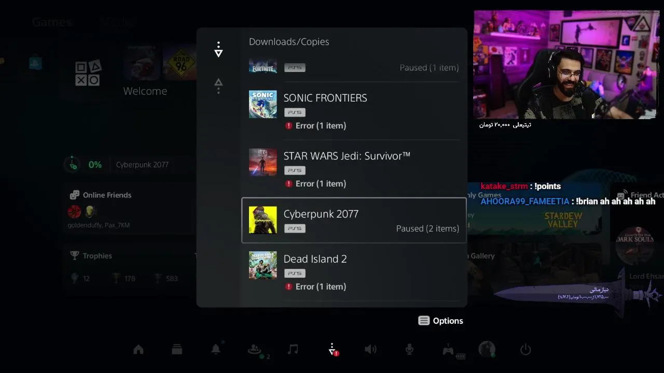Select the STAR WARS Jedi: Survivor entry
This screenshot has height=373, width=664.
click(x=354, y=169)
